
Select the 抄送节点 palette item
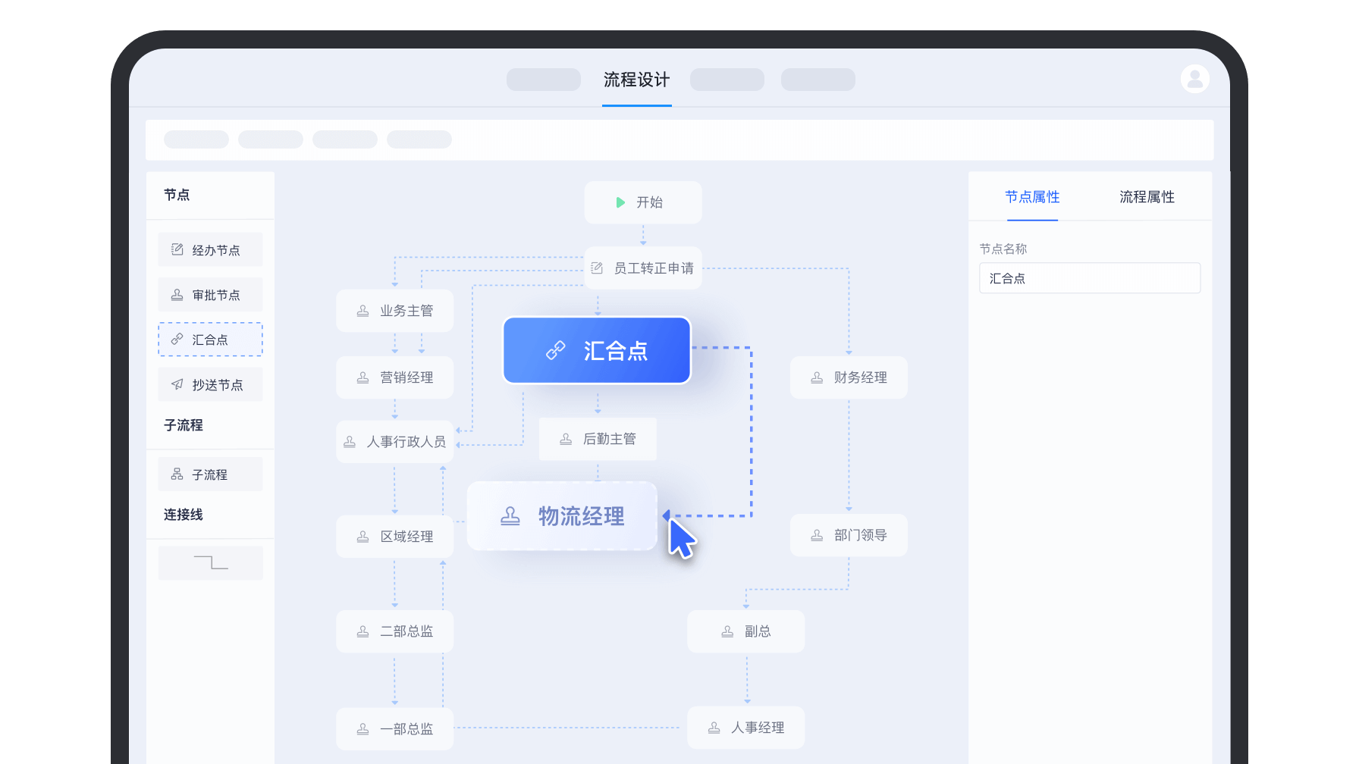tap(210, 385)
